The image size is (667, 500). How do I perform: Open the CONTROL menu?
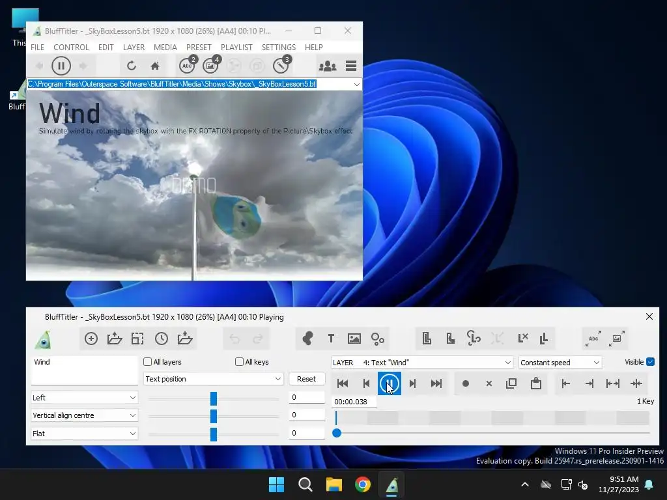[71, 47]
